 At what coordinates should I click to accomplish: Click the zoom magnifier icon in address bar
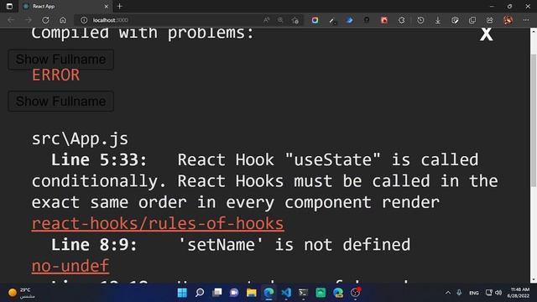[280, 20]
